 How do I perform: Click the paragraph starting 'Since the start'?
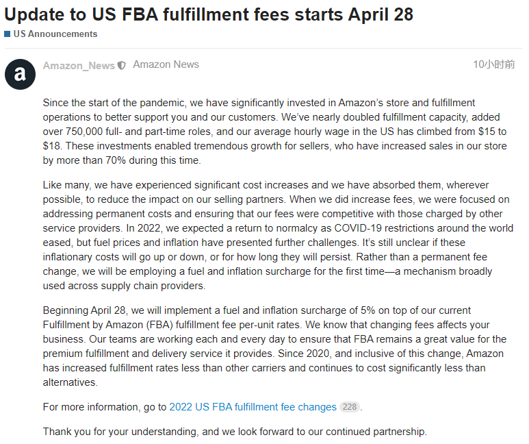click(274, 132)
